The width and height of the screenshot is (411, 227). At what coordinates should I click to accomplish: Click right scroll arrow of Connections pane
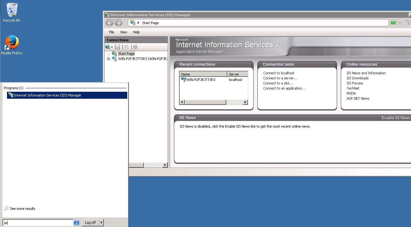pyautogui.click(x=165, y=165)
